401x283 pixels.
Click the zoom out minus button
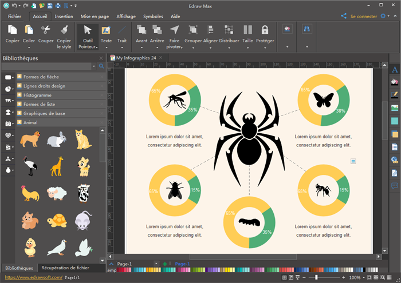coord(304,277)
